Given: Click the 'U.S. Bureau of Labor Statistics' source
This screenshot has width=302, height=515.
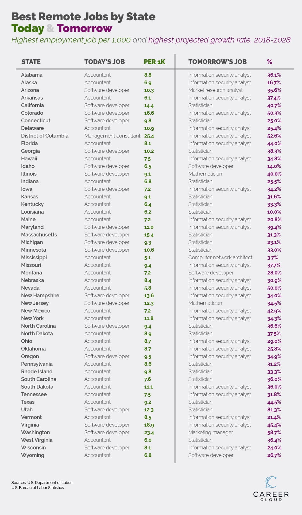Looking at the screenshot, I should click(x=37, y=488).
